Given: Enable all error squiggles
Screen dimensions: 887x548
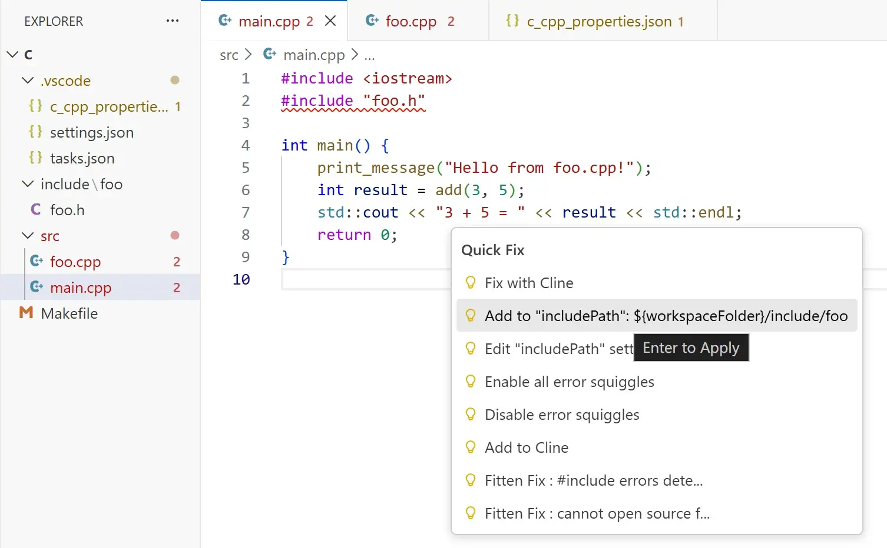Looking at the screenshot, I should point(569,382).
